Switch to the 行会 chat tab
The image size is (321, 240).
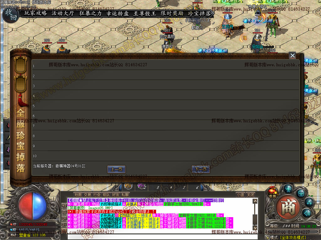click(x=97, y=195)
